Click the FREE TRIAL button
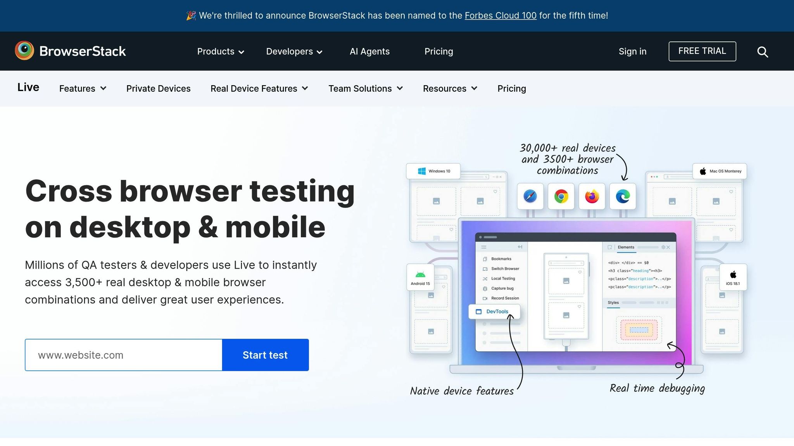 pyautogui.click(x=702, y=51)
